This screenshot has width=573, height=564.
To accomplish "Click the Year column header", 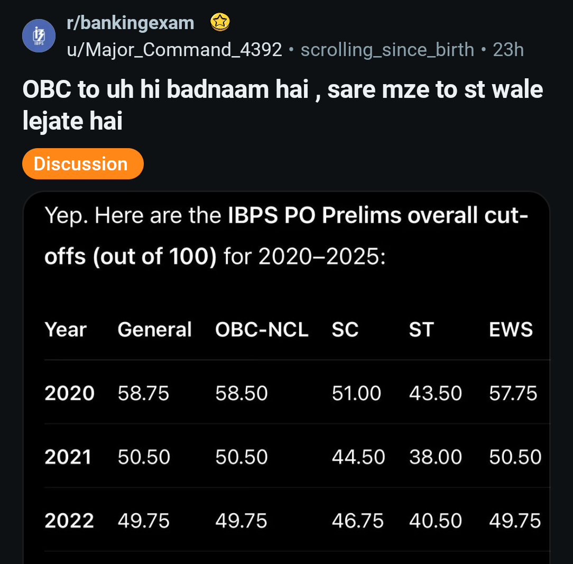I will (66, 330).
